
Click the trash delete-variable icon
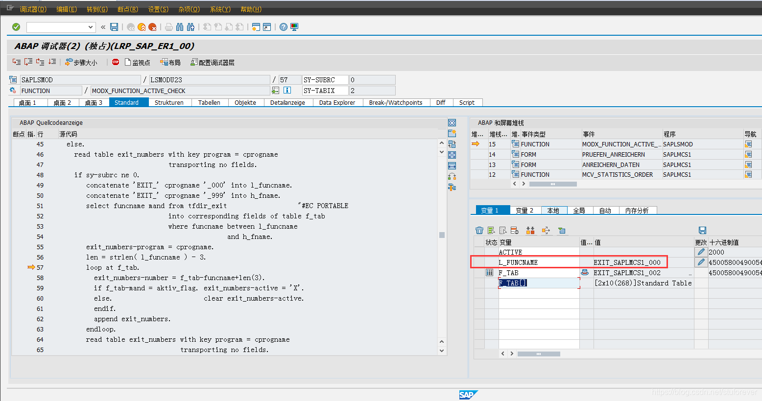point(479,230)
